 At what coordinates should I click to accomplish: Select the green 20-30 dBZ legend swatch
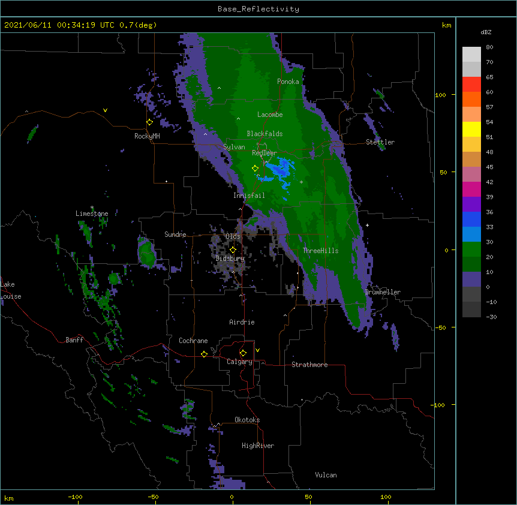[471, 250]
